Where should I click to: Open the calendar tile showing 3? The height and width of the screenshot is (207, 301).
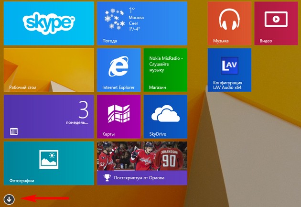click(x=49, y=117)
